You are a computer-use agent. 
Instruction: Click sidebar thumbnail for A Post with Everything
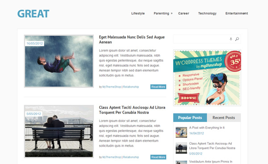(181, 132)
